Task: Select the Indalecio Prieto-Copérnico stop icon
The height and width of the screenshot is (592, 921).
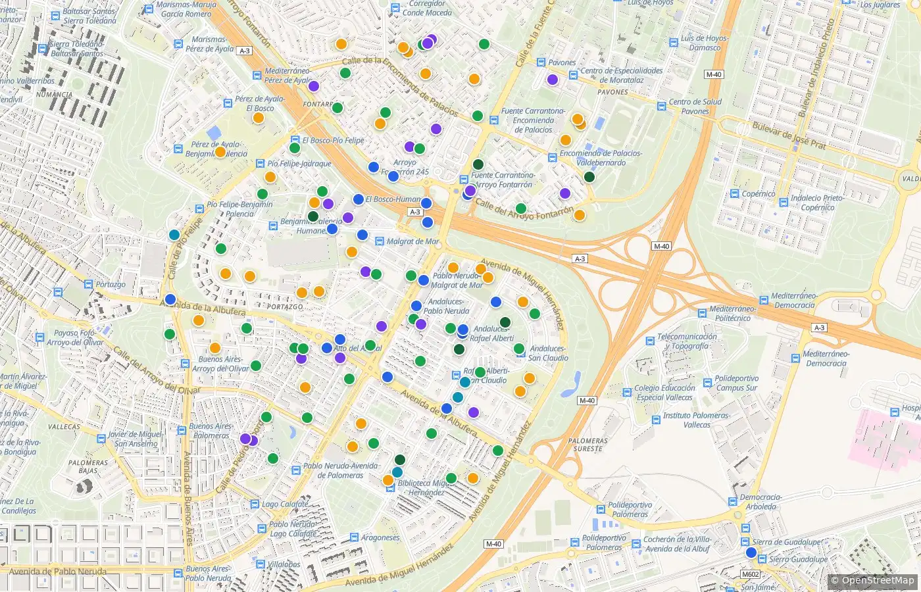Action: (x=783, y=203)
